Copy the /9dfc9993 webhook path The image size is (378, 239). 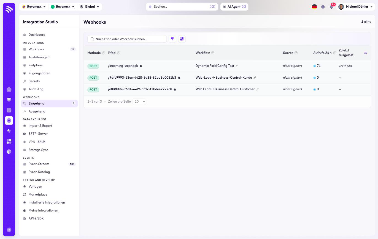(179, 78)
